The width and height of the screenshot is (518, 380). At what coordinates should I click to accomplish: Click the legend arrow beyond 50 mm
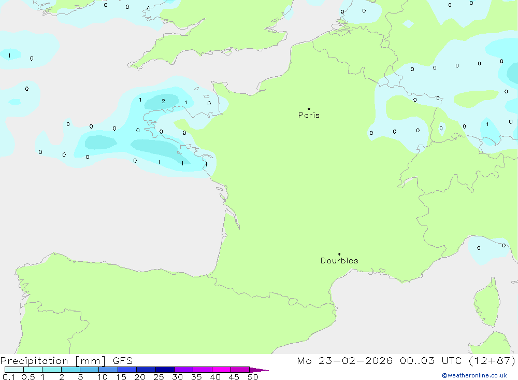pos(259,370)
